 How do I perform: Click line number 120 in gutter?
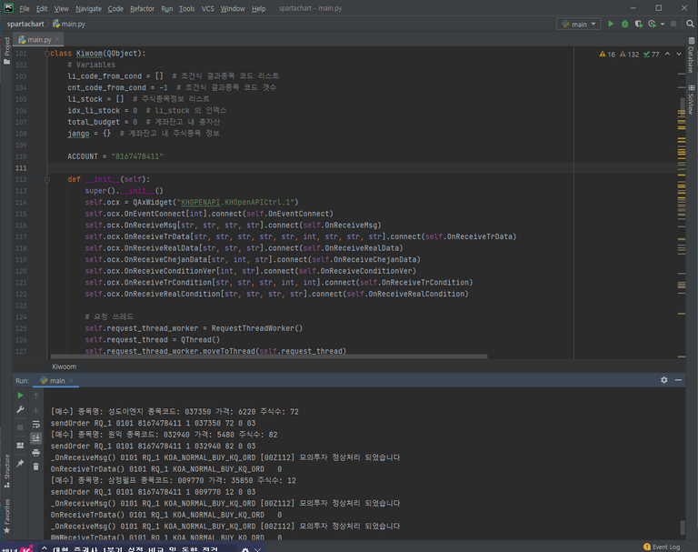(x=21, y=271)
